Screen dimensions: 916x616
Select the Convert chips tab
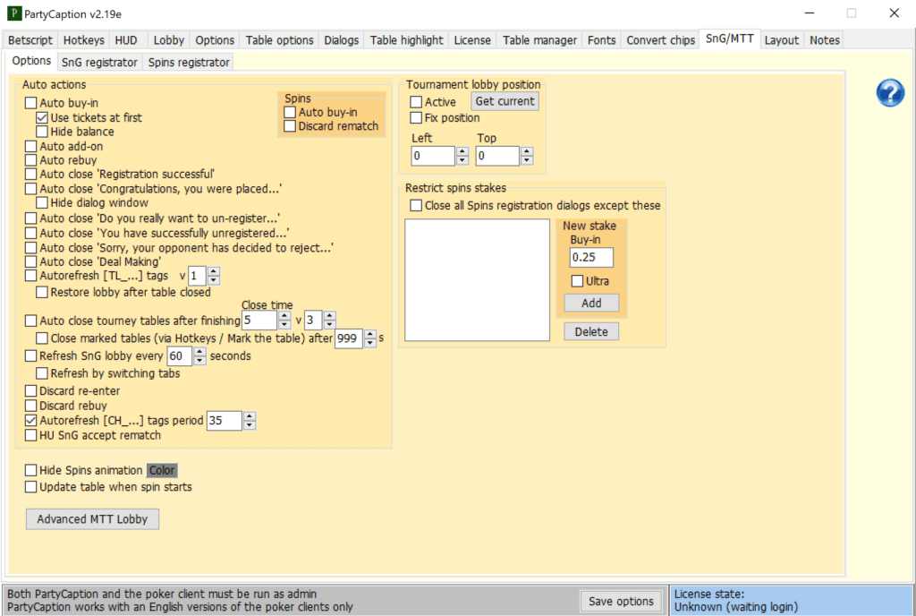click(x=660, y=40)
